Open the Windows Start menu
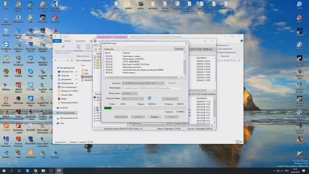 point(3,171)
